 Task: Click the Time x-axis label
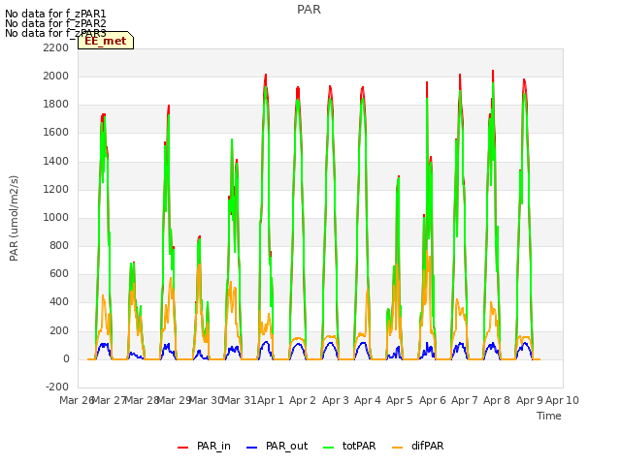(549, 416)
